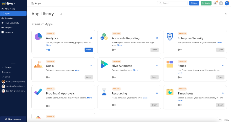The width and height of the screenshot is (231, 123).
Task: Click the Approvals Reporting hexagon icon
Action: coord(104,37)
